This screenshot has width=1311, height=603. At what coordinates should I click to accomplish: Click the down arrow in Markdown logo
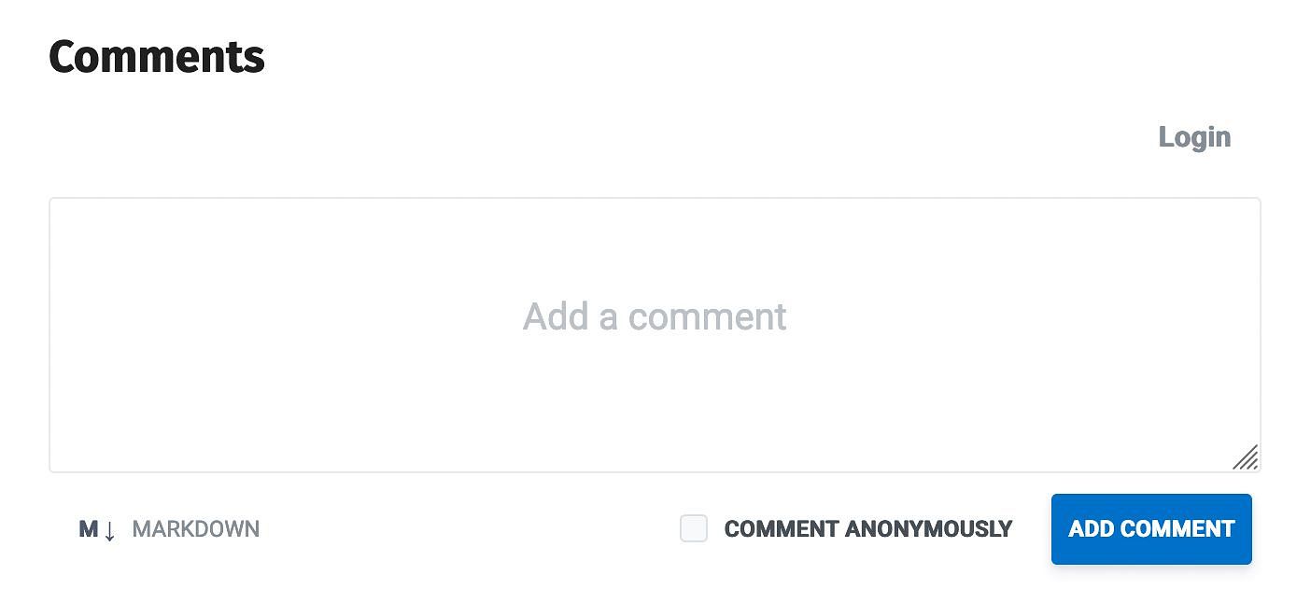point(109,531)
